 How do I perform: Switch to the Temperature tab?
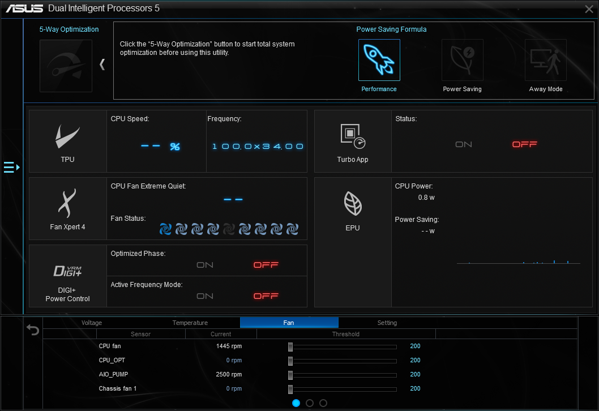[190, 323]
